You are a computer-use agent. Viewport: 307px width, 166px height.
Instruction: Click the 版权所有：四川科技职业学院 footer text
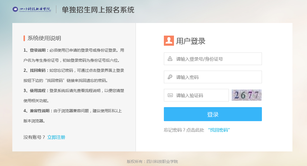tap(152, 162)
